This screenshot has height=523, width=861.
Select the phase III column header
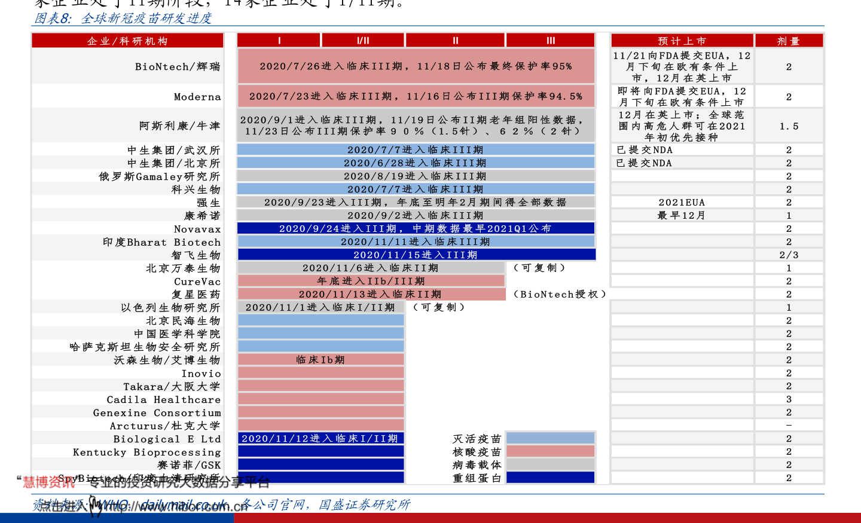click(x=551, y=41)
